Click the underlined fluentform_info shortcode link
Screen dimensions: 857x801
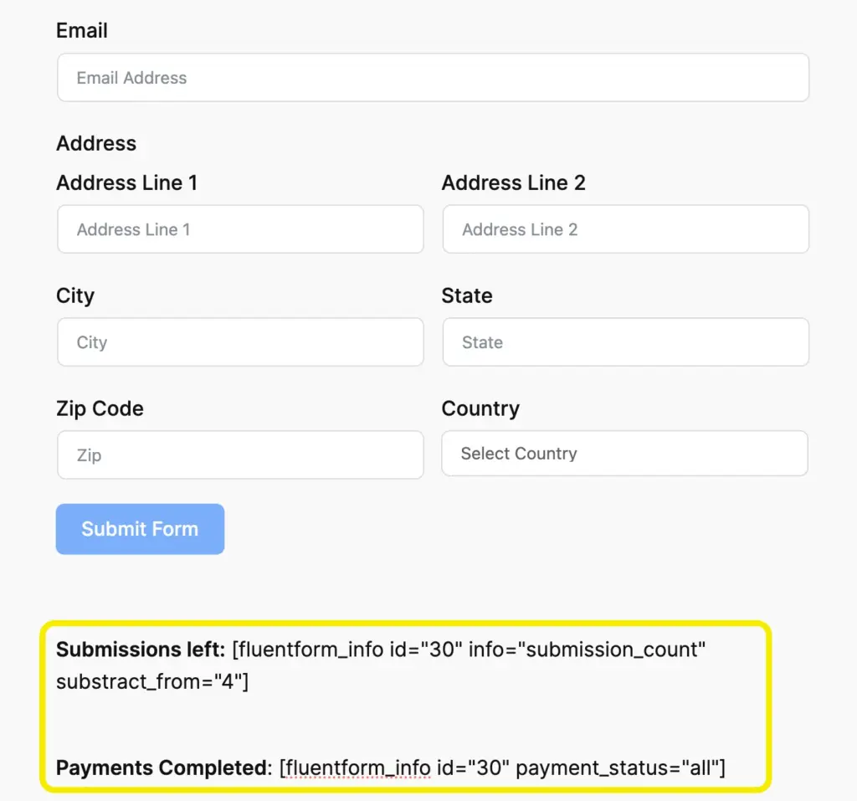pyautogui.click(x=355, y=767)
